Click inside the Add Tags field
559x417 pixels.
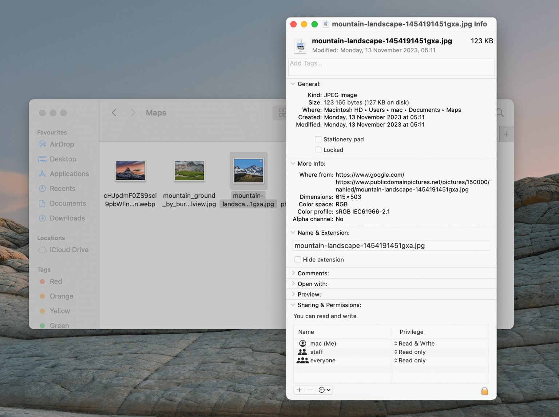point(391,67)
